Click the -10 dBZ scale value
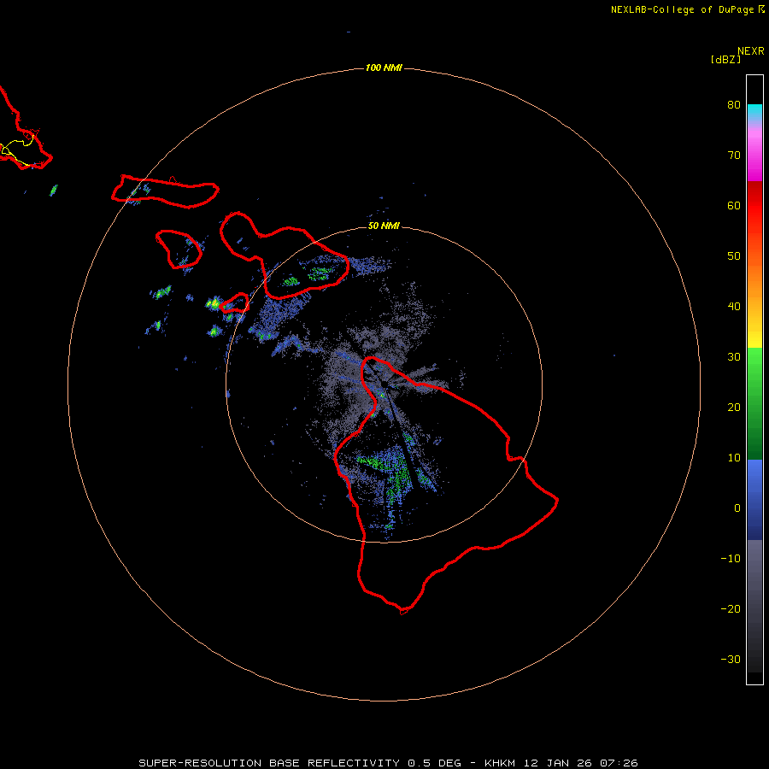The height and width of the screenshot is (769, 769). pyautogui.click(x=731, y=559)
